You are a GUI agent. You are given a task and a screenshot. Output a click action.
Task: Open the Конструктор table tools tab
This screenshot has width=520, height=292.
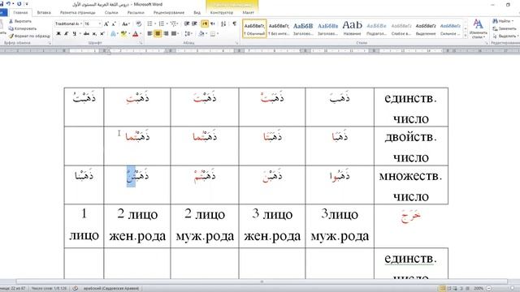[x=222, y=13]
